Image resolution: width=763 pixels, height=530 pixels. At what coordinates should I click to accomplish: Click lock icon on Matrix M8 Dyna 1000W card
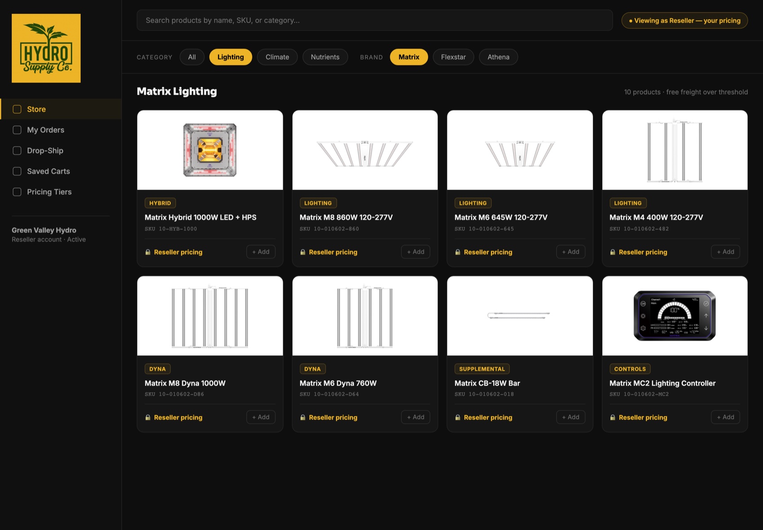148,417
